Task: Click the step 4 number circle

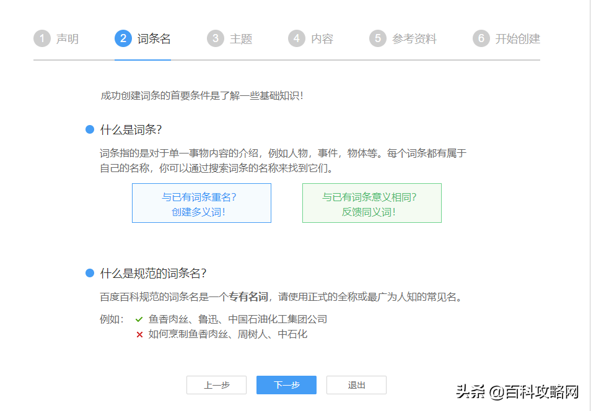Action: pos(296,38)
